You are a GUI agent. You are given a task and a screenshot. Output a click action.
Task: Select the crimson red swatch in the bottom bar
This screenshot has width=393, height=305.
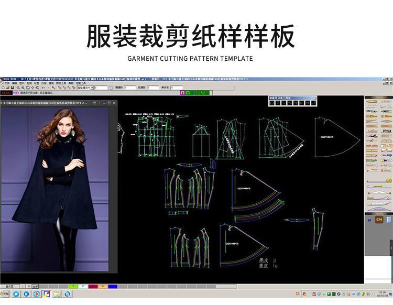pos(93,287)
